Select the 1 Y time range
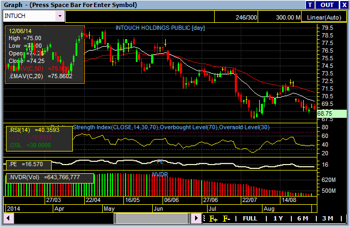 pyautogui.click(x=278, y=218)
